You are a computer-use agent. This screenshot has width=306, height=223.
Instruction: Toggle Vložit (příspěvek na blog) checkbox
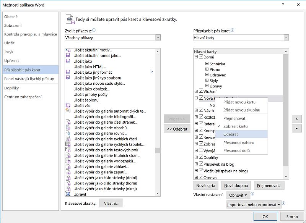tap(201, 170)
